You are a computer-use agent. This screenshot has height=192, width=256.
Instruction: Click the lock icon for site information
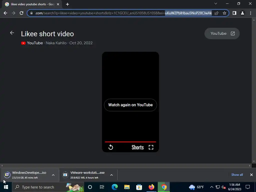(31, 13)
